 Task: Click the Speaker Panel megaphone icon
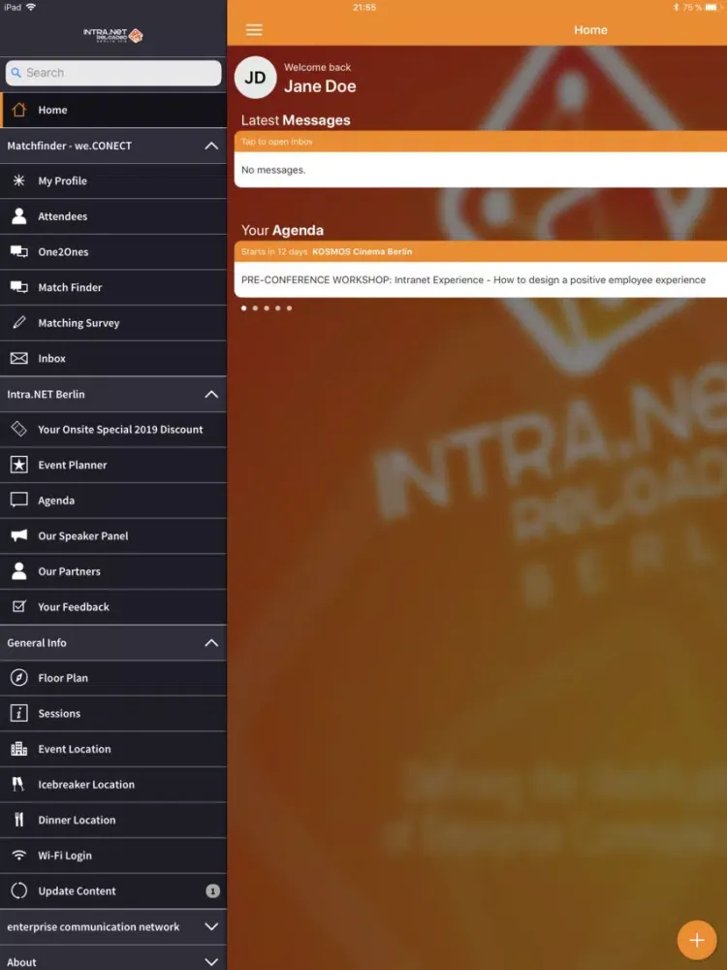pos(19,535)
